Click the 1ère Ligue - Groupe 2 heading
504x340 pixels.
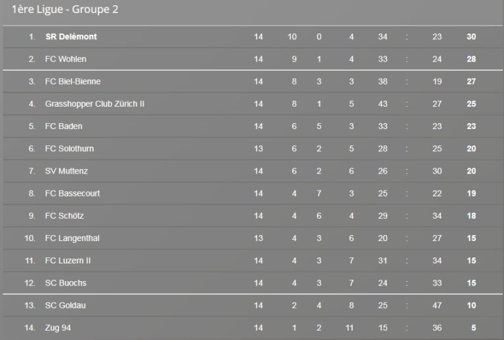pos(65,9)
